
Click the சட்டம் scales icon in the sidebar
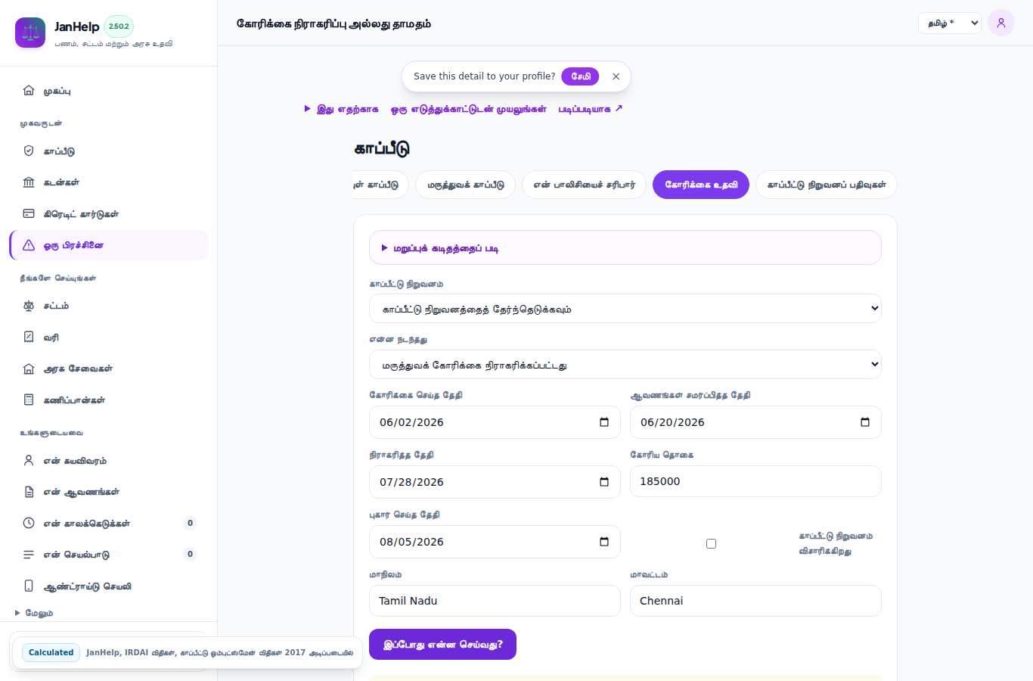point(29,306)
